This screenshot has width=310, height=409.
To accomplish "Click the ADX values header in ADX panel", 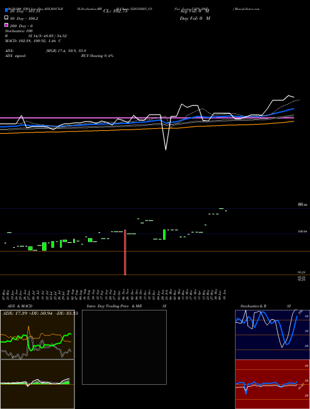I will pyautogui.click(x=40, y=314).
